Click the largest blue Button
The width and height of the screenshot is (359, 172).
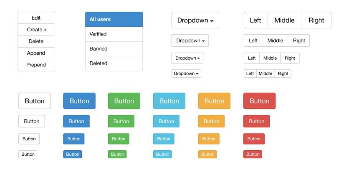tap(79, 101)
